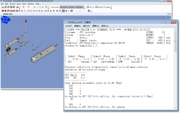Viewport: 180px width, 113px height.
Task: Select the first red cube view icon
Action: coord(3,11)
